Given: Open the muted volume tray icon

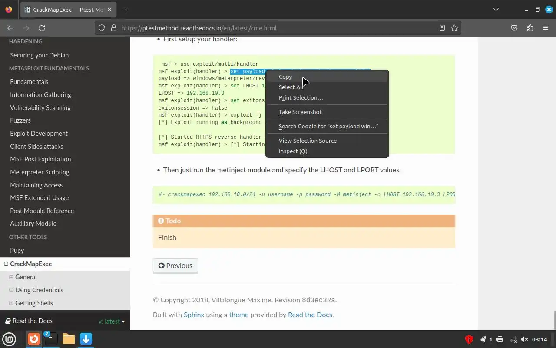Looking at the screenshot, I should 524,339.
